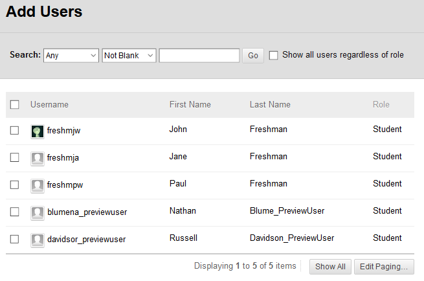424x281 pixels.
Task: Tick the checkbox for davidsor_previewuser
Action: tap(15, 239)
